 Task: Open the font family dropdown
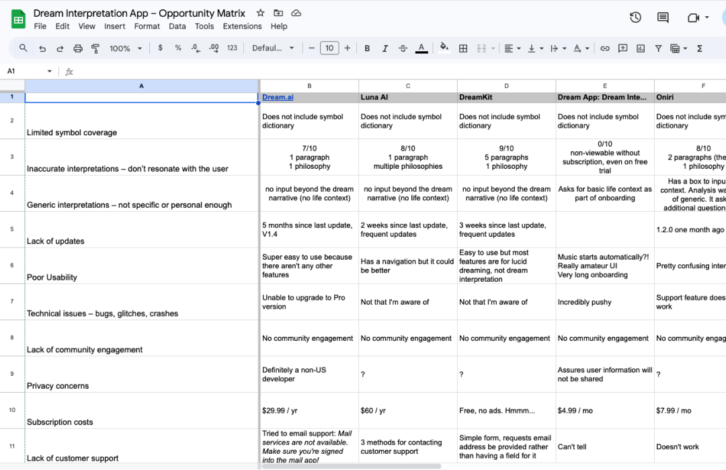pos(273,48)
